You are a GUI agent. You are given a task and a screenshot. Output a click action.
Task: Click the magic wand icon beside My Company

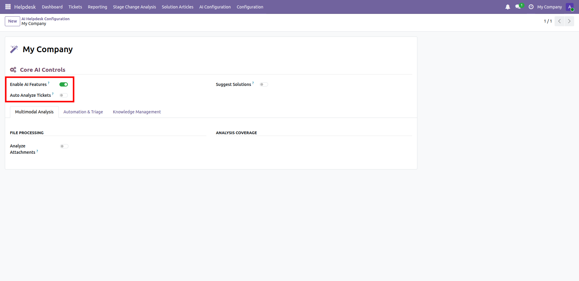[14, 49]
